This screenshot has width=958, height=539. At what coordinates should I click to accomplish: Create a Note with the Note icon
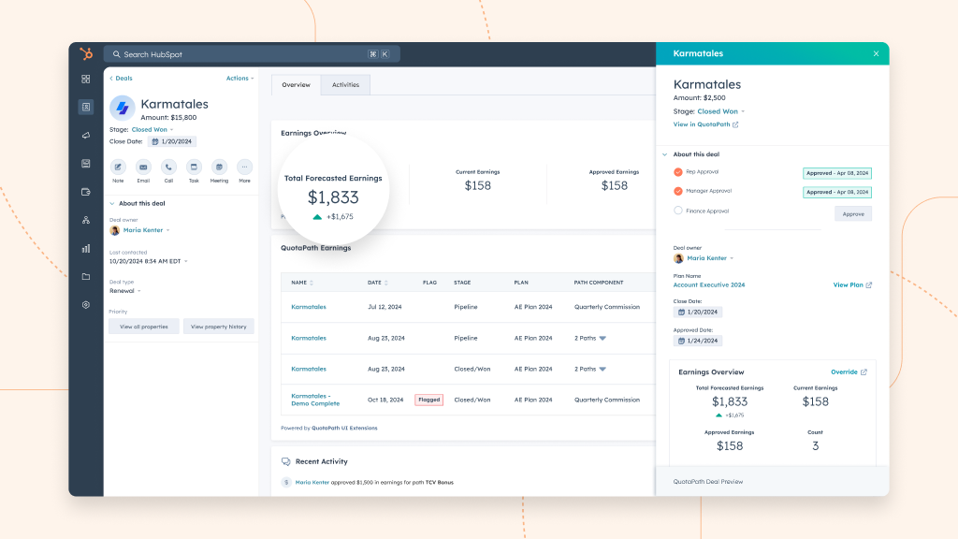(118, 167)
